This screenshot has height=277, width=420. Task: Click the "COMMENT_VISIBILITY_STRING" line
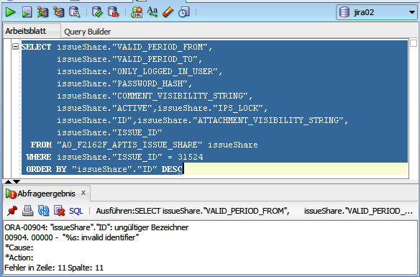(155, 96)
